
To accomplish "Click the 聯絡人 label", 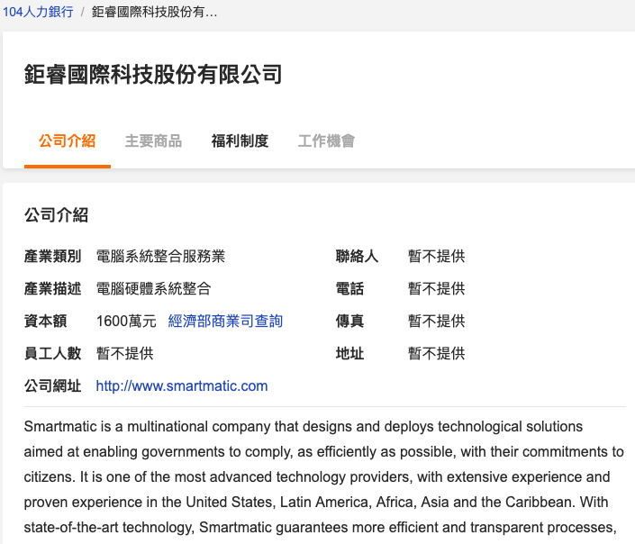I will [x=358, y=257].
